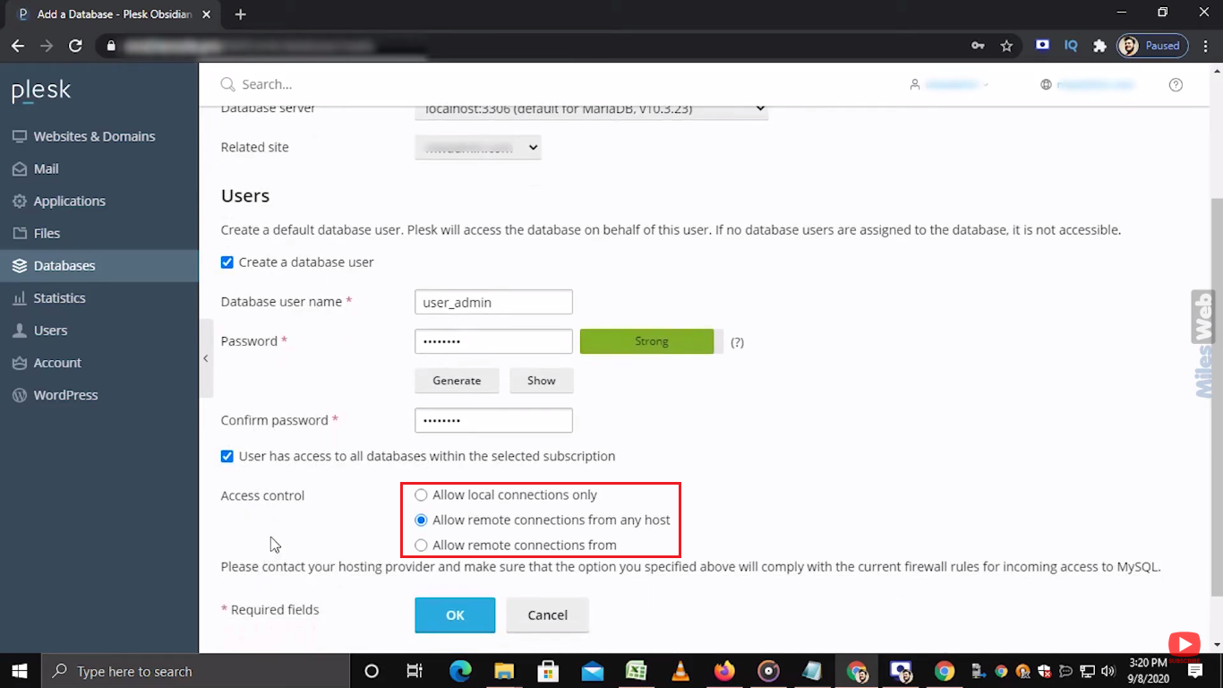
Task: Select Allow remote connections from any host
Action: click(x=421, y=520)
